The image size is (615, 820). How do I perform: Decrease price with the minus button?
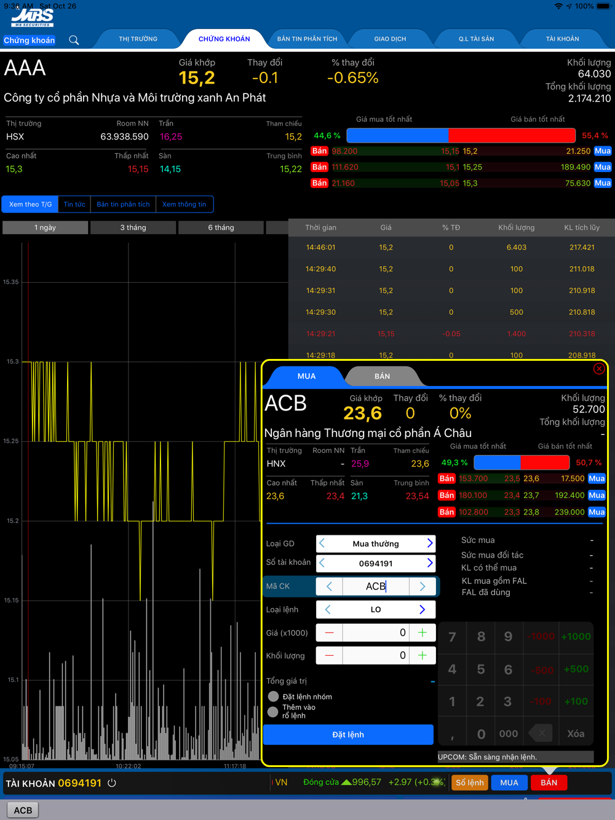(330, 633)
